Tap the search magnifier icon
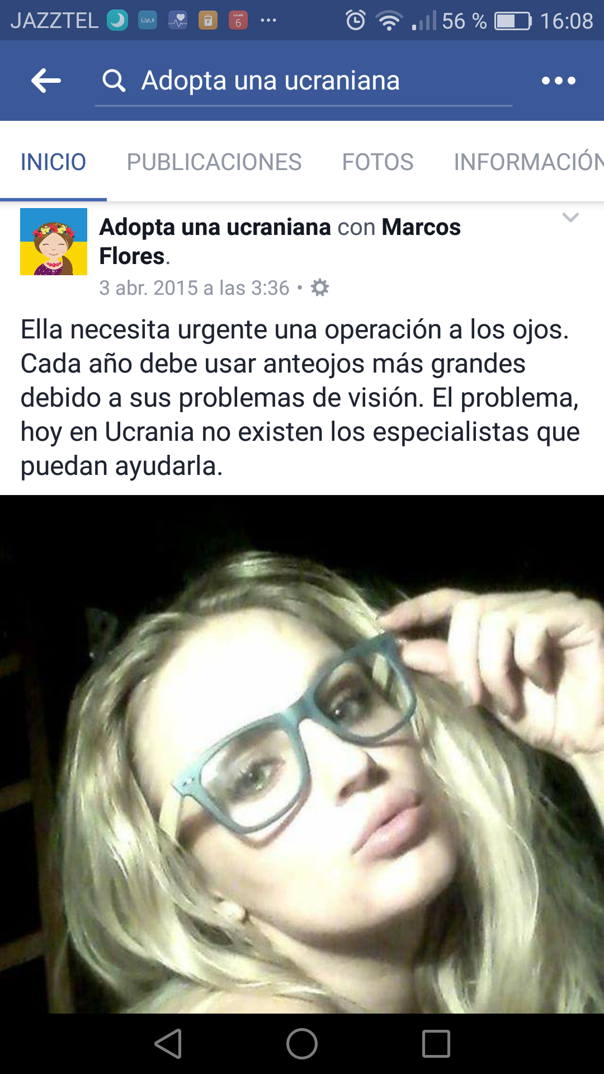 [x=114, y=81]
